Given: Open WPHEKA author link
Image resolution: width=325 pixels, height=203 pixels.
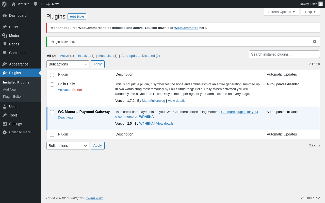Looking at the screenshot, I should click(146, 124).
